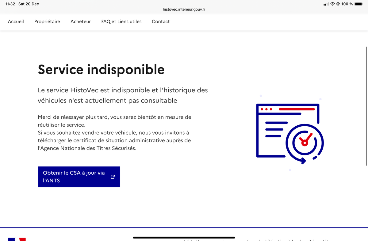Tap the orientation lock status icon

tap(338, 4)
